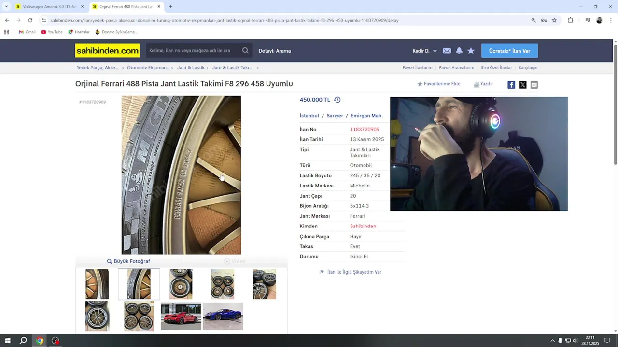Click the İlan ile İlgili Şikayetim Var link
The height and width of the screenshot is (347, 618).
pos(351,272)
